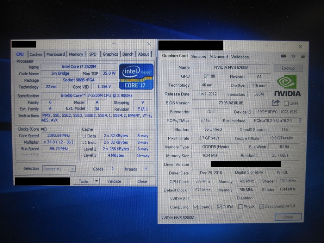
Task: Click the BIOS Version field 70.08.A8.00.8E
Action: pos(231,103)
